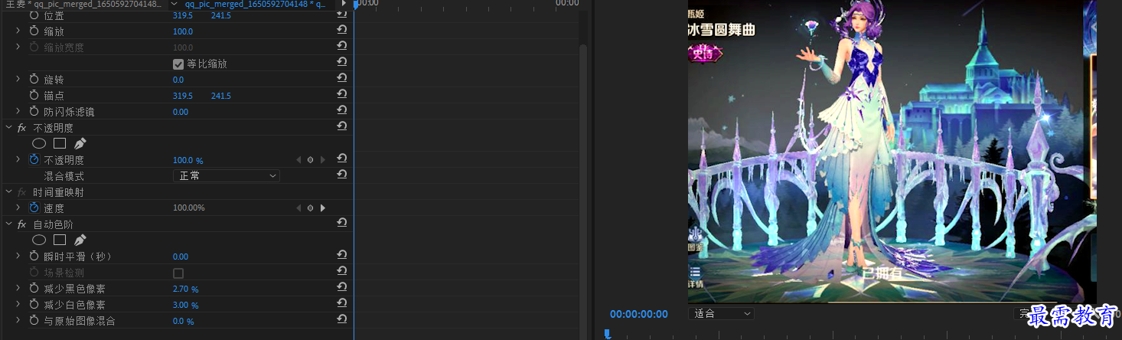The image size is (1122, 340).
Task: Reset the 混合模式 parameter
Action: tap(342, 175)
